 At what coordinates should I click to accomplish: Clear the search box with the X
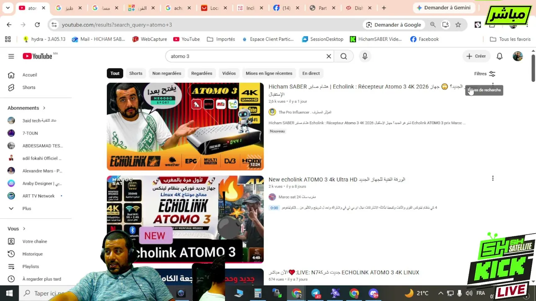329,56
